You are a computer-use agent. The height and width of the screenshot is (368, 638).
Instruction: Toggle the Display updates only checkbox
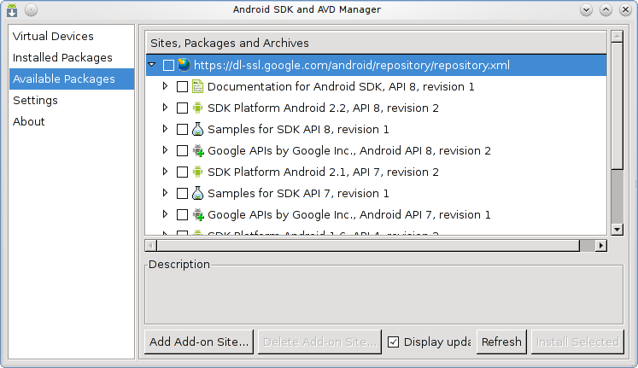[394, 342]
